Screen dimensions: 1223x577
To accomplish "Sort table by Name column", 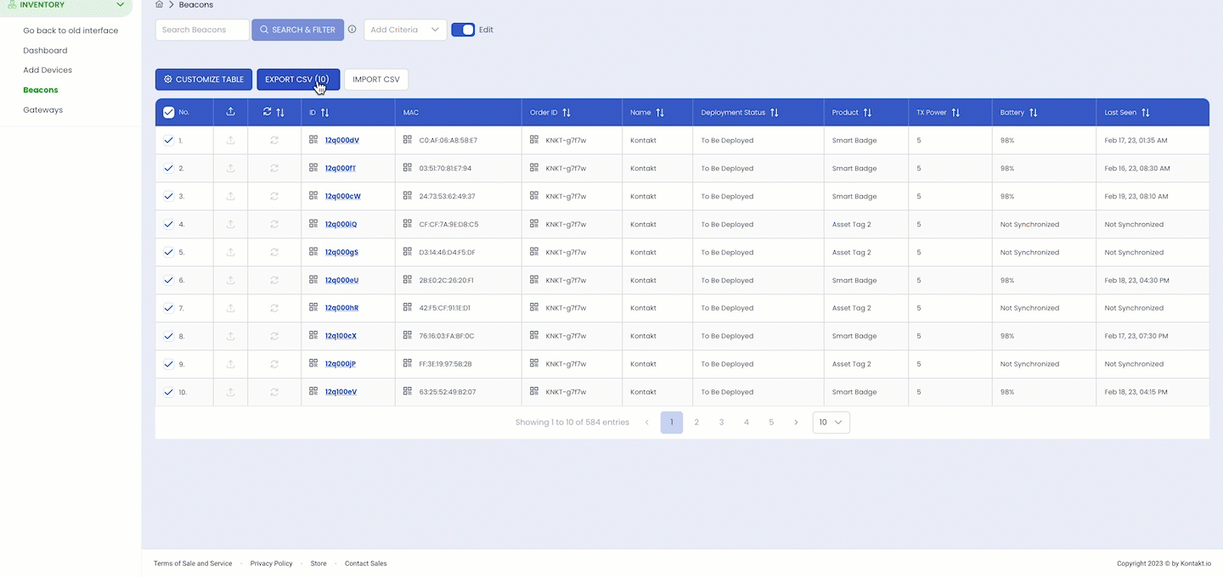I will click(660, 112).
